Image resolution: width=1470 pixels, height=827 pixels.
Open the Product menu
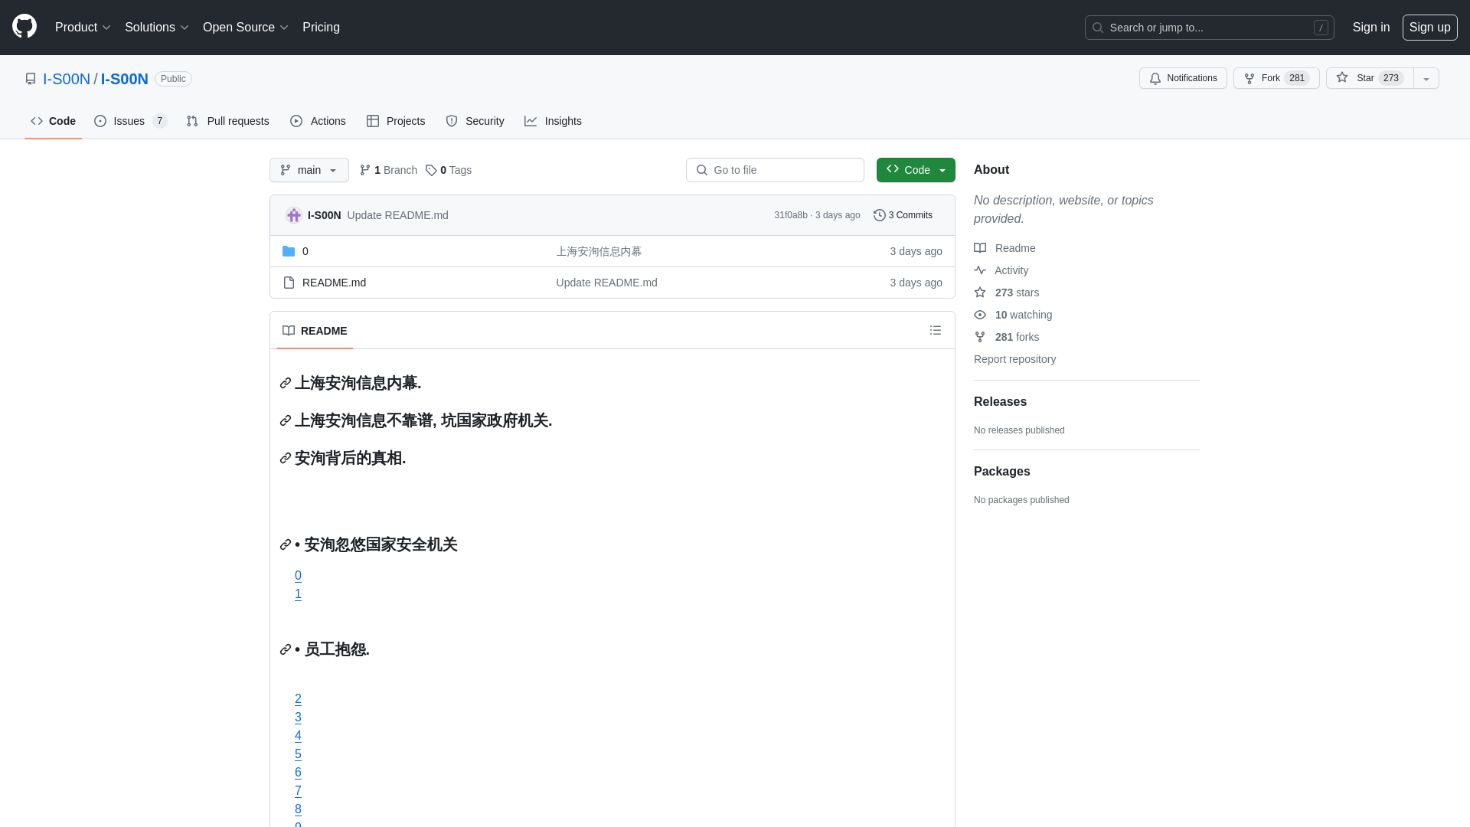click(x=83, y=28)
